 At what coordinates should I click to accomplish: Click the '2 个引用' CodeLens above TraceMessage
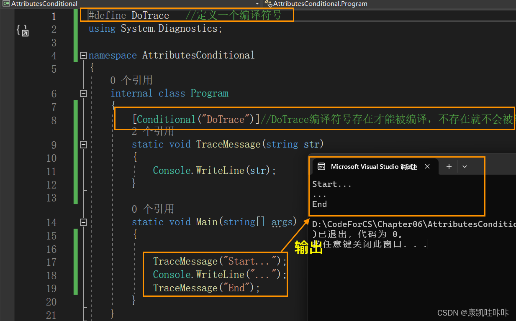tap(153, 131)
